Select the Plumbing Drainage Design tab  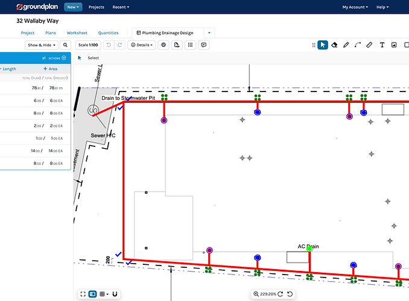[168, 33]
